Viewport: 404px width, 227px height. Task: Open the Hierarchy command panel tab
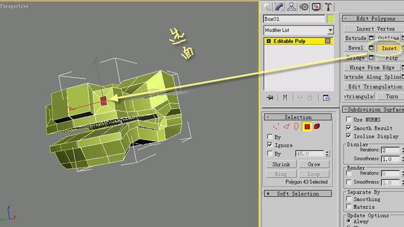coord(291,7)
